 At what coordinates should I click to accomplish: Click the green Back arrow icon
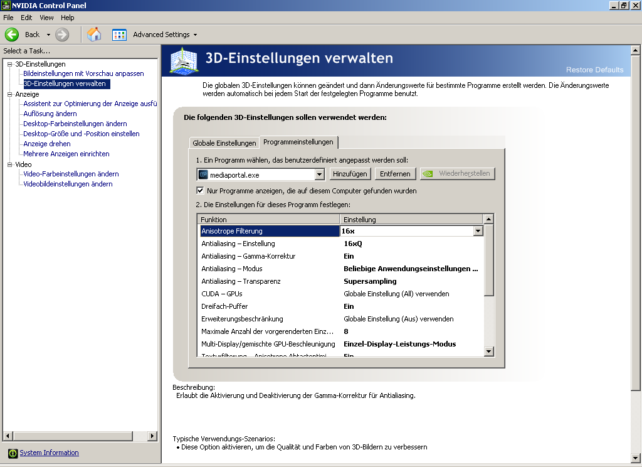(12, 35)
